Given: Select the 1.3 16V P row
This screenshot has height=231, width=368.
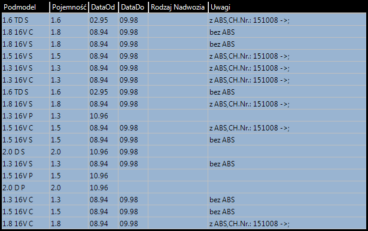Looking at the screenshot, I should 184,115.
